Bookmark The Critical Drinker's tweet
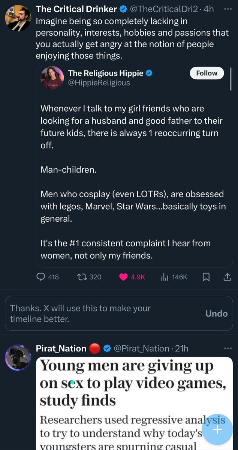 click(206, 277)
